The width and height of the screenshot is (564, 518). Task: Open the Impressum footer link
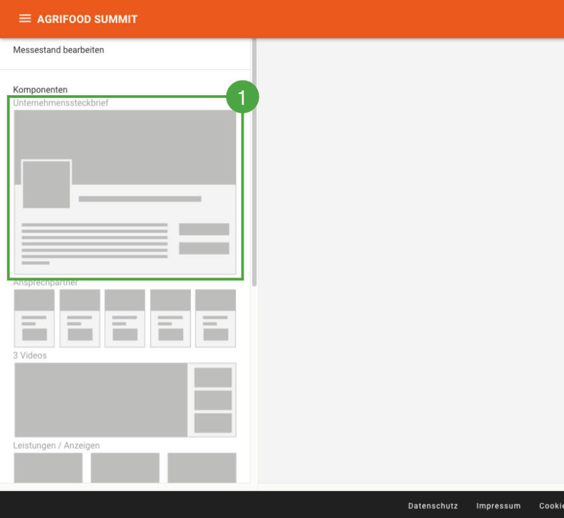click(x=498, y=506)
